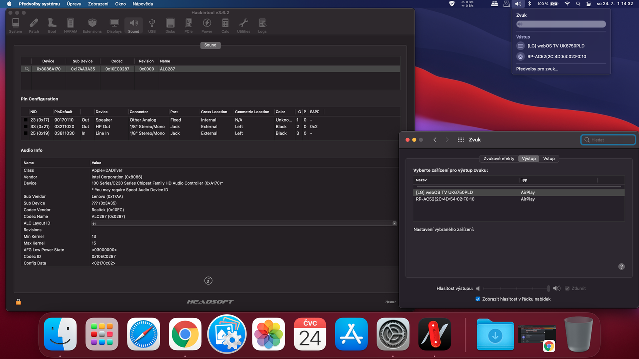Image resolution: width=639 pixels, height=359 pixels.
Task: Open the Power section in Hackintool
Action: tap(207, 25)
